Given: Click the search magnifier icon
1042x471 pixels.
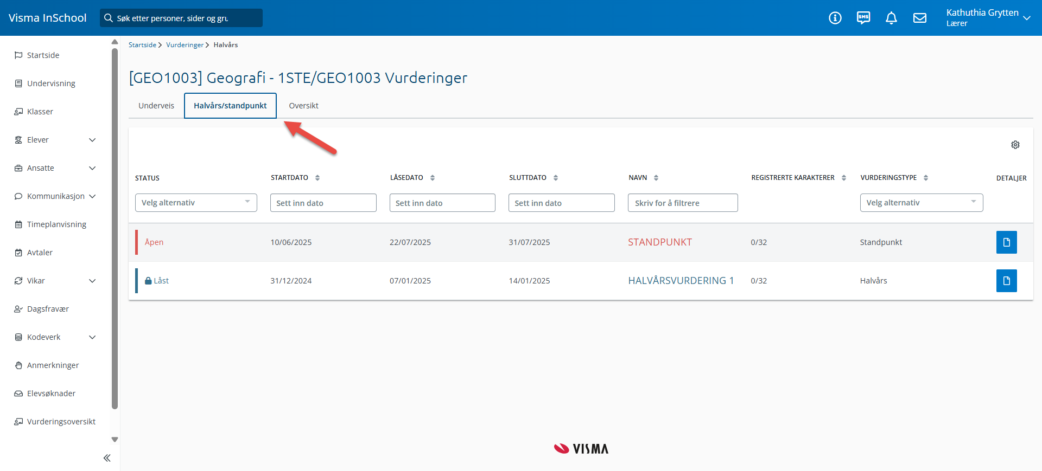Looking at the screenshot, I should (109, 18).
